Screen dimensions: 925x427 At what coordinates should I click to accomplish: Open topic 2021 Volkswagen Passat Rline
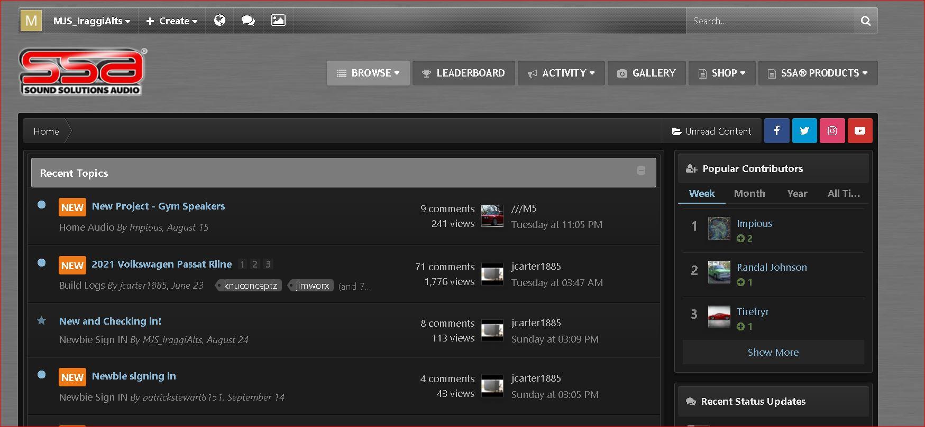point(162,264)
